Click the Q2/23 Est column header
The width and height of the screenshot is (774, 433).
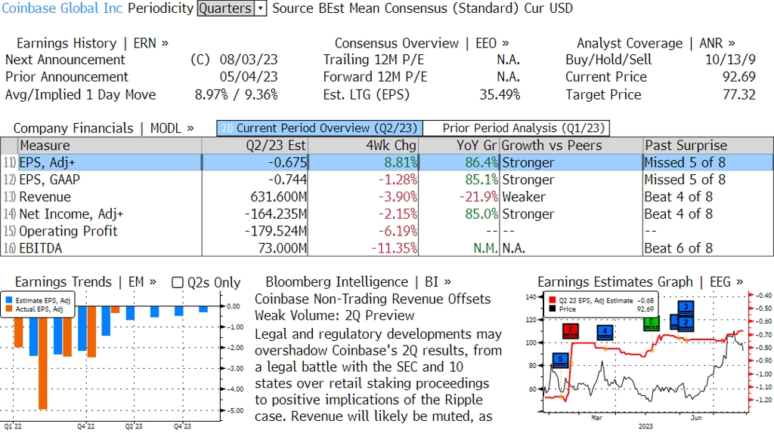(x=255, y=146)
